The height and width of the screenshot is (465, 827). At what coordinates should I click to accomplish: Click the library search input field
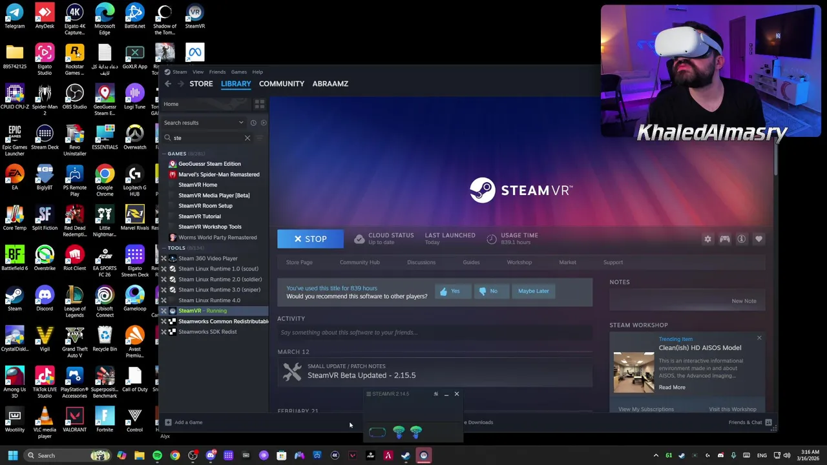pos(206,138)
